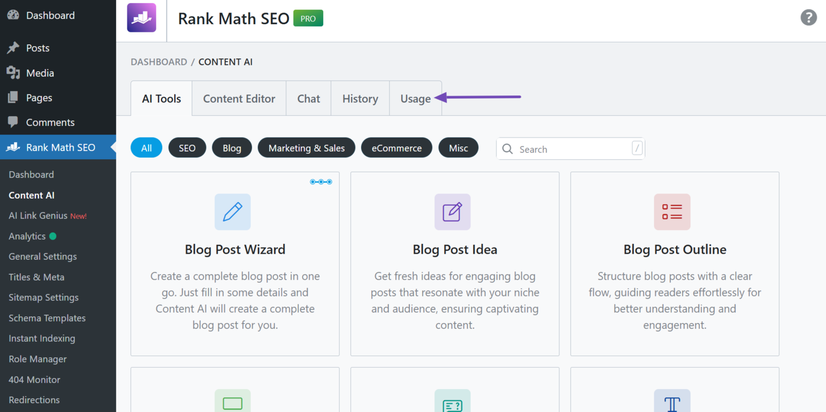
Task: Switch to the AI Tools tab
Action: 162,99
